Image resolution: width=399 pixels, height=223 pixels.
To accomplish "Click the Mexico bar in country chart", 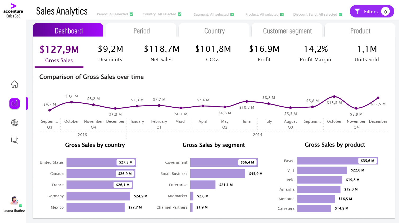I will click(x=96, y=207).
